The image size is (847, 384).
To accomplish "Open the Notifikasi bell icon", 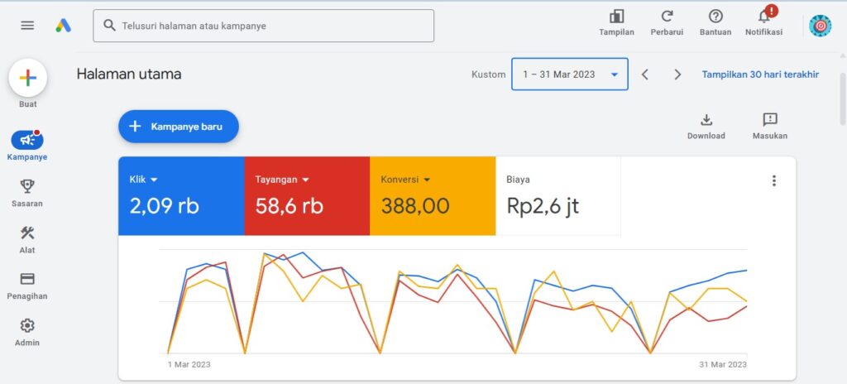I will click(x=763, y=17).
